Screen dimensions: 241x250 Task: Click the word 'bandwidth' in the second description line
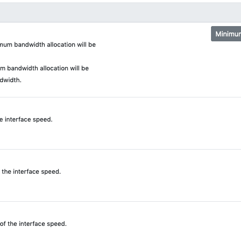tap(23, 68)
